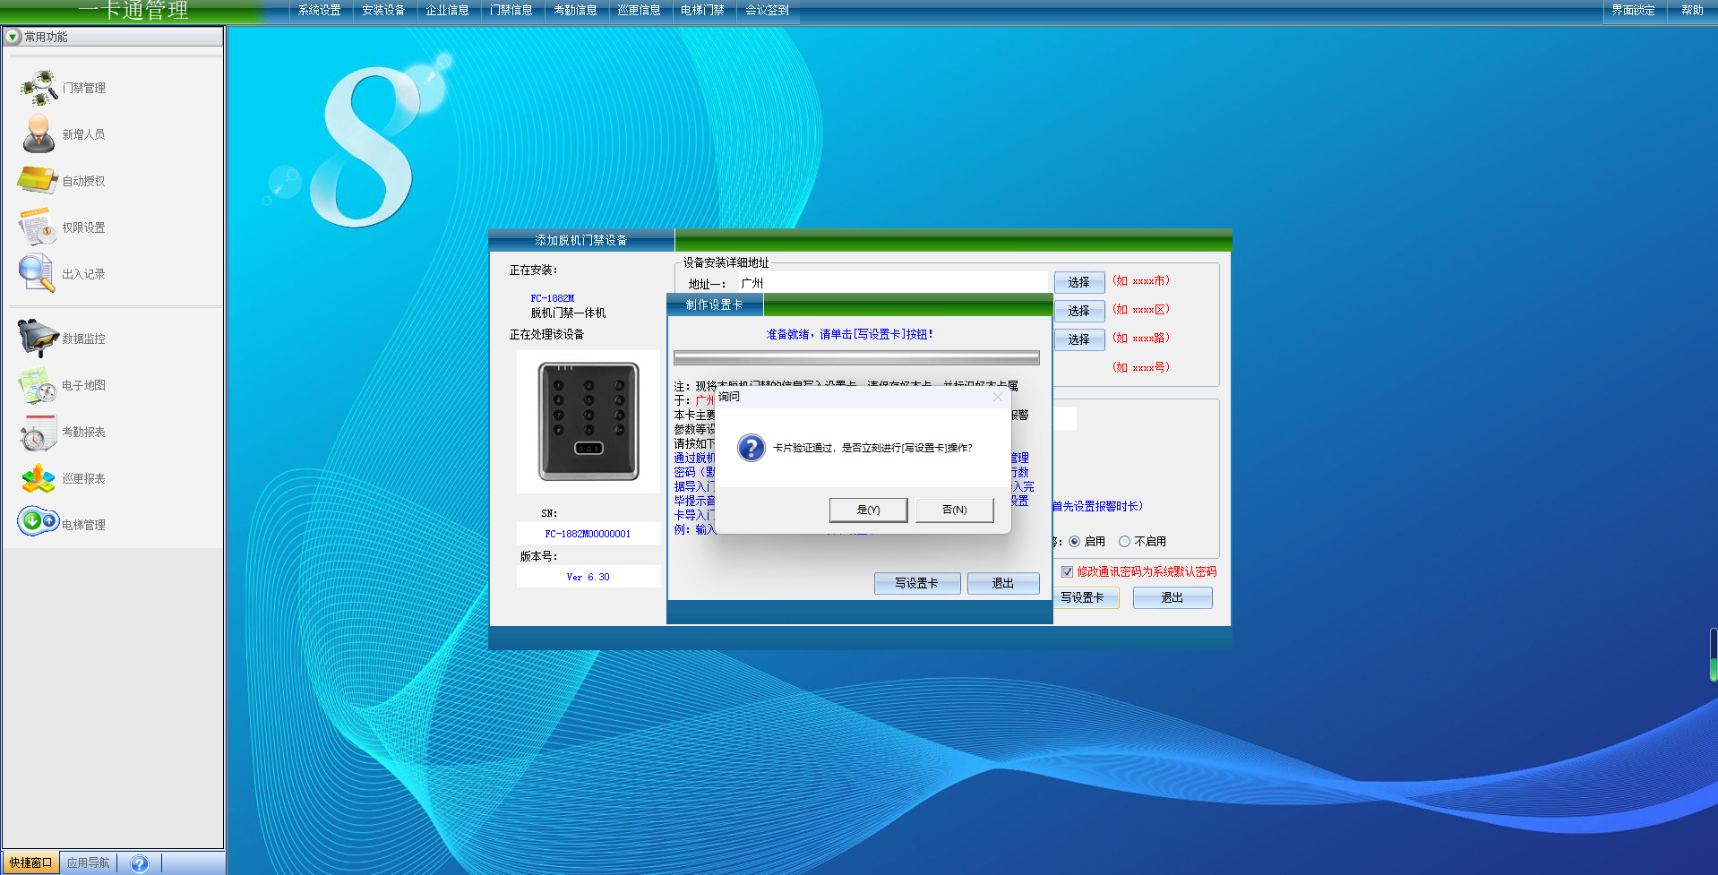This screenshot has width=1718, height=875.
Task: Open the 企业信息 menu
Action: click(447, 11)
